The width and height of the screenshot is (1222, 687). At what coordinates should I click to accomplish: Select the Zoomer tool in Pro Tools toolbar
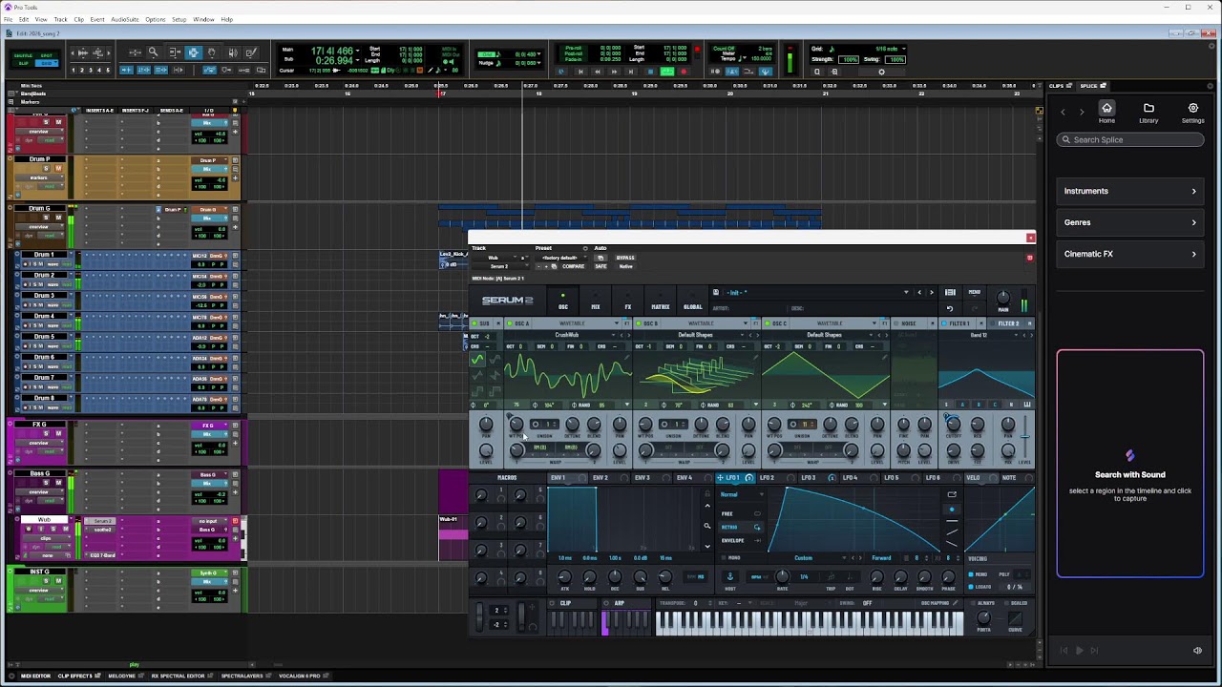(x=153, y=52)
